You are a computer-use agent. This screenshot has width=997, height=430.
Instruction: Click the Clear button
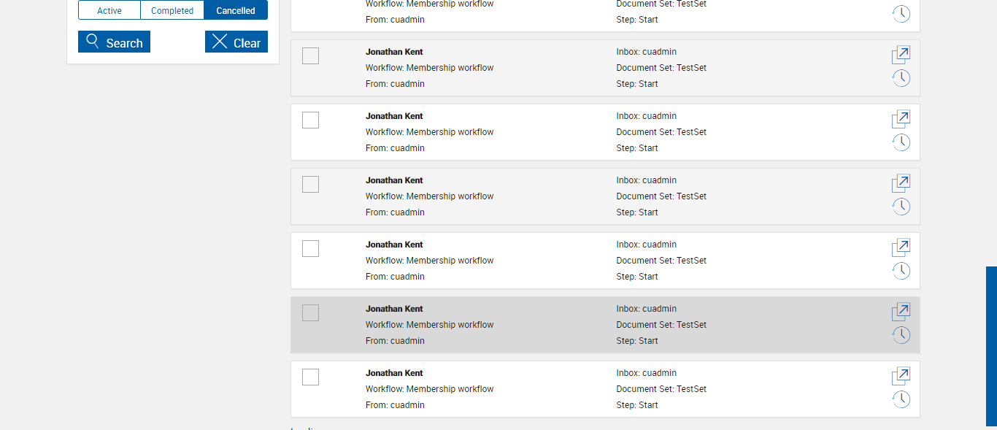click(x=236, y=42)
